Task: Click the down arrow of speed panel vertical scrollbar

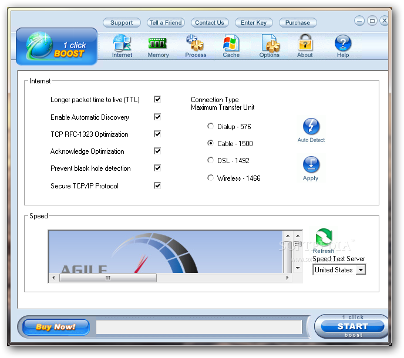Action: pyautogui.click(x=298, y=268)
